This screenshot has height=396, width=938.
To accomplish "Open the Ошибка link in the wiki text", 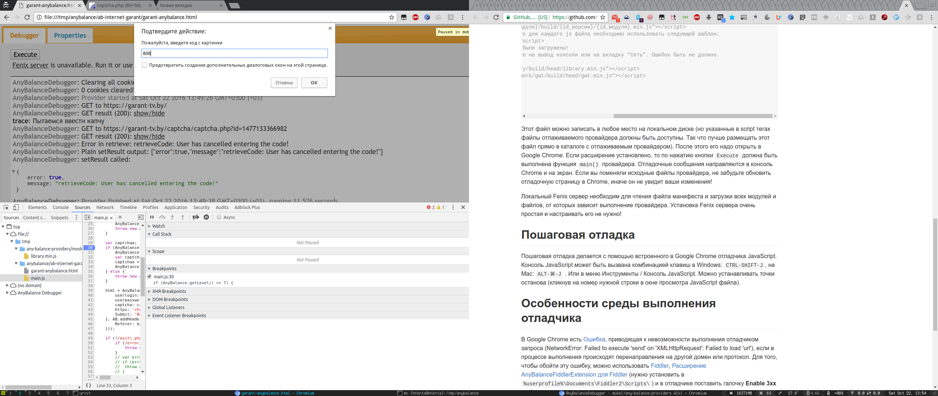I will [x=594, y=339].
